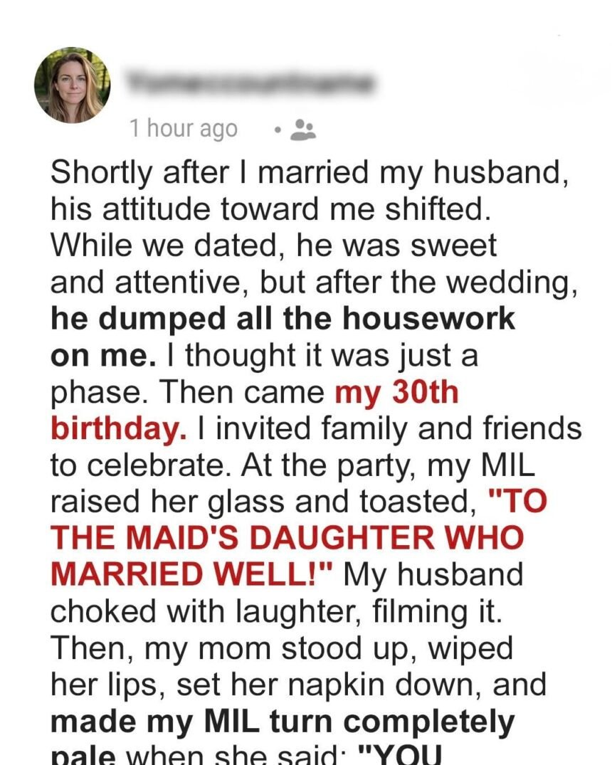
Task: Open the poster's profile picture
Action: coord(73,86)
